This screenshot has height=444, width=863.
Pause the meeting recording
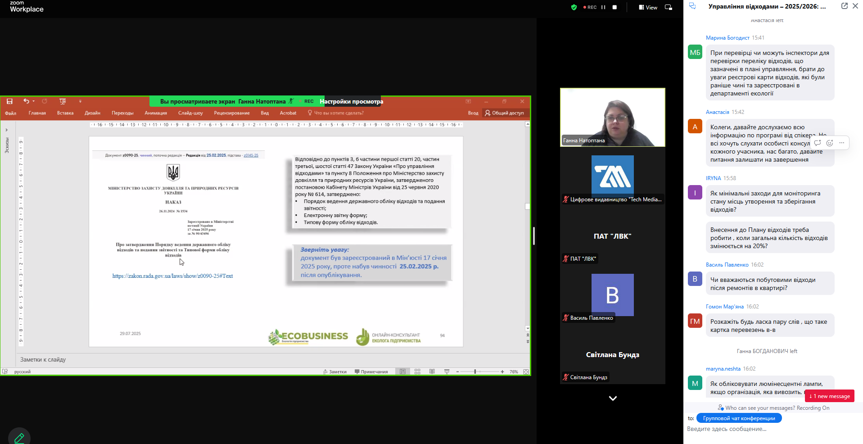pos(603,7)
